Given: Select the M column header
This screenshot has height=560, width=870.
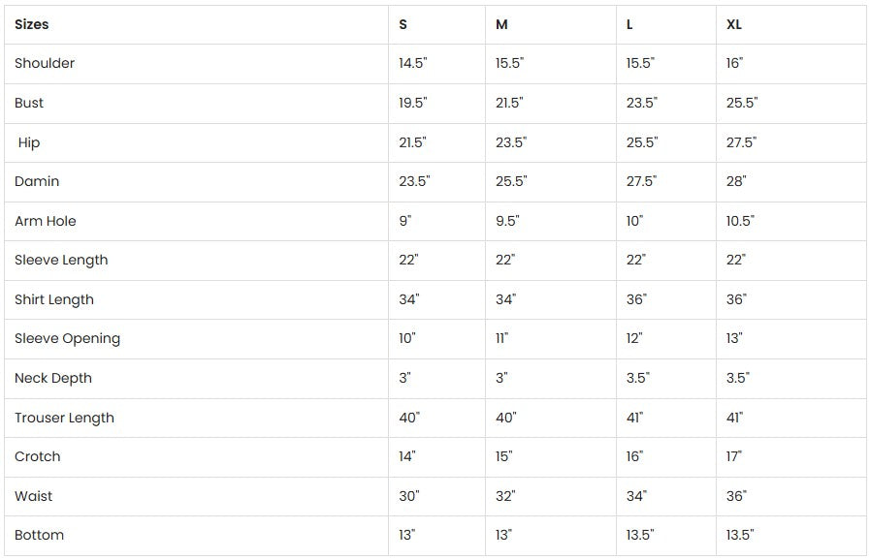Looking at the screenshot, I should coord(501,24).
